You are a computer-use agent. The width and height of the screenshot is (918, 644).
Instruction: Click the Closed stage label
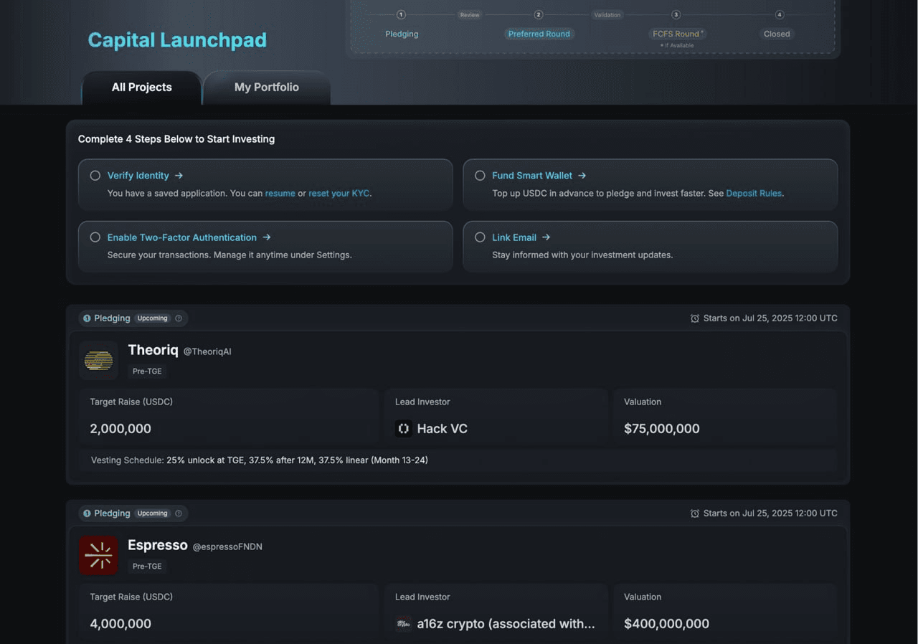777,34
